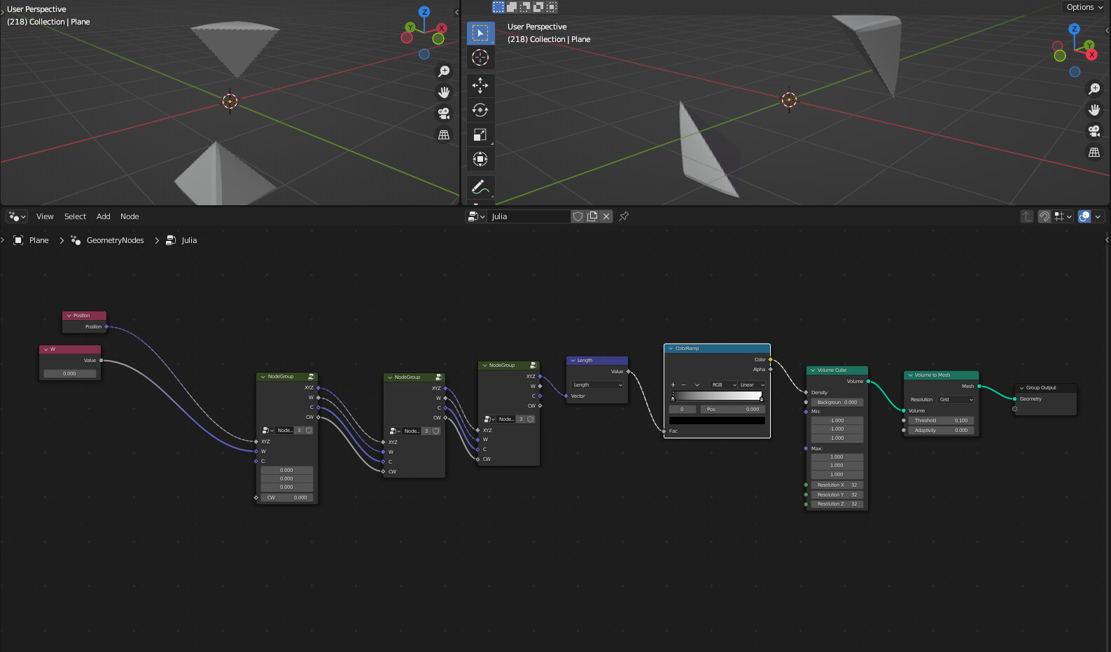Duplicate the Julia node group

coord(592,216)
